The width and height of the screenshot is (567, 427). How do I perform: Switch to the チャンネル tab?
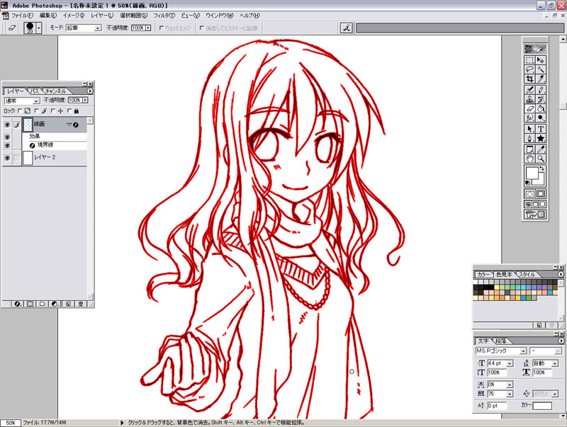(55, 91)
